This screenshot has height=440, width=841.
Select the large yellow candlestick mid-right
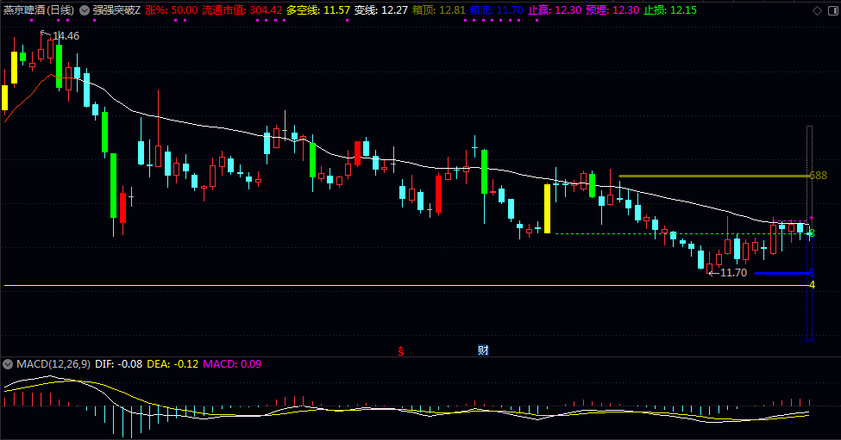click(547, 208)
